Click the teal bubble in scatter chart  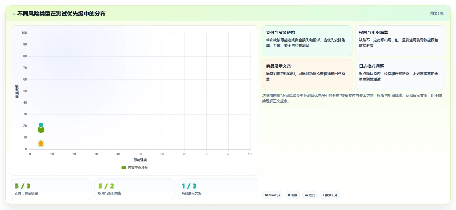click(41, 125)
